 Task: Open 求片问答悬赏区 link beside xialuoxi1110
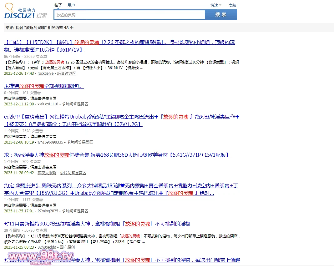(75, 104)
